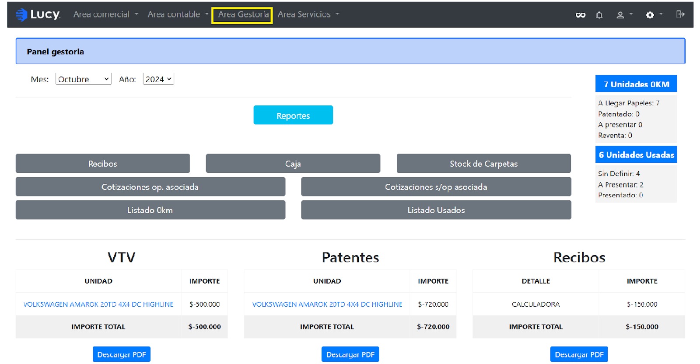
Task: Open the user profile icon menu
Action: [x=625, y=14]
